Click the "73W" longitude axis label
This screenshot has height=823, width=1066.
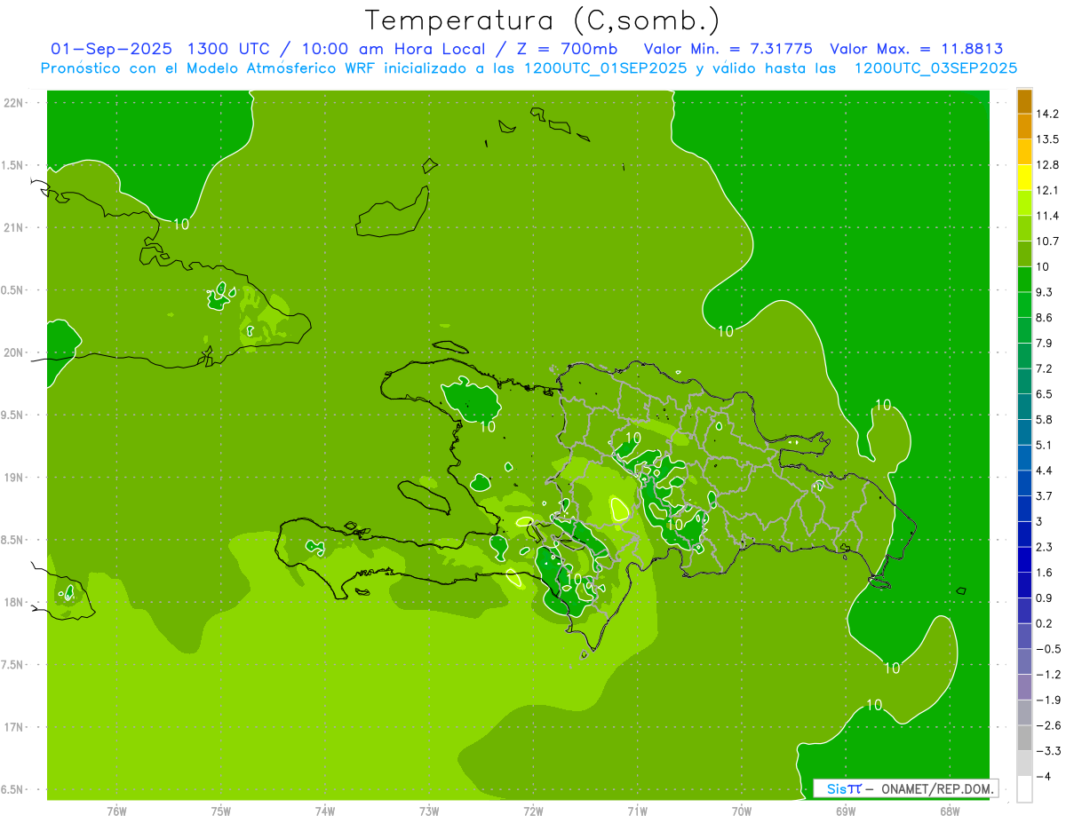tap(429, 811)
